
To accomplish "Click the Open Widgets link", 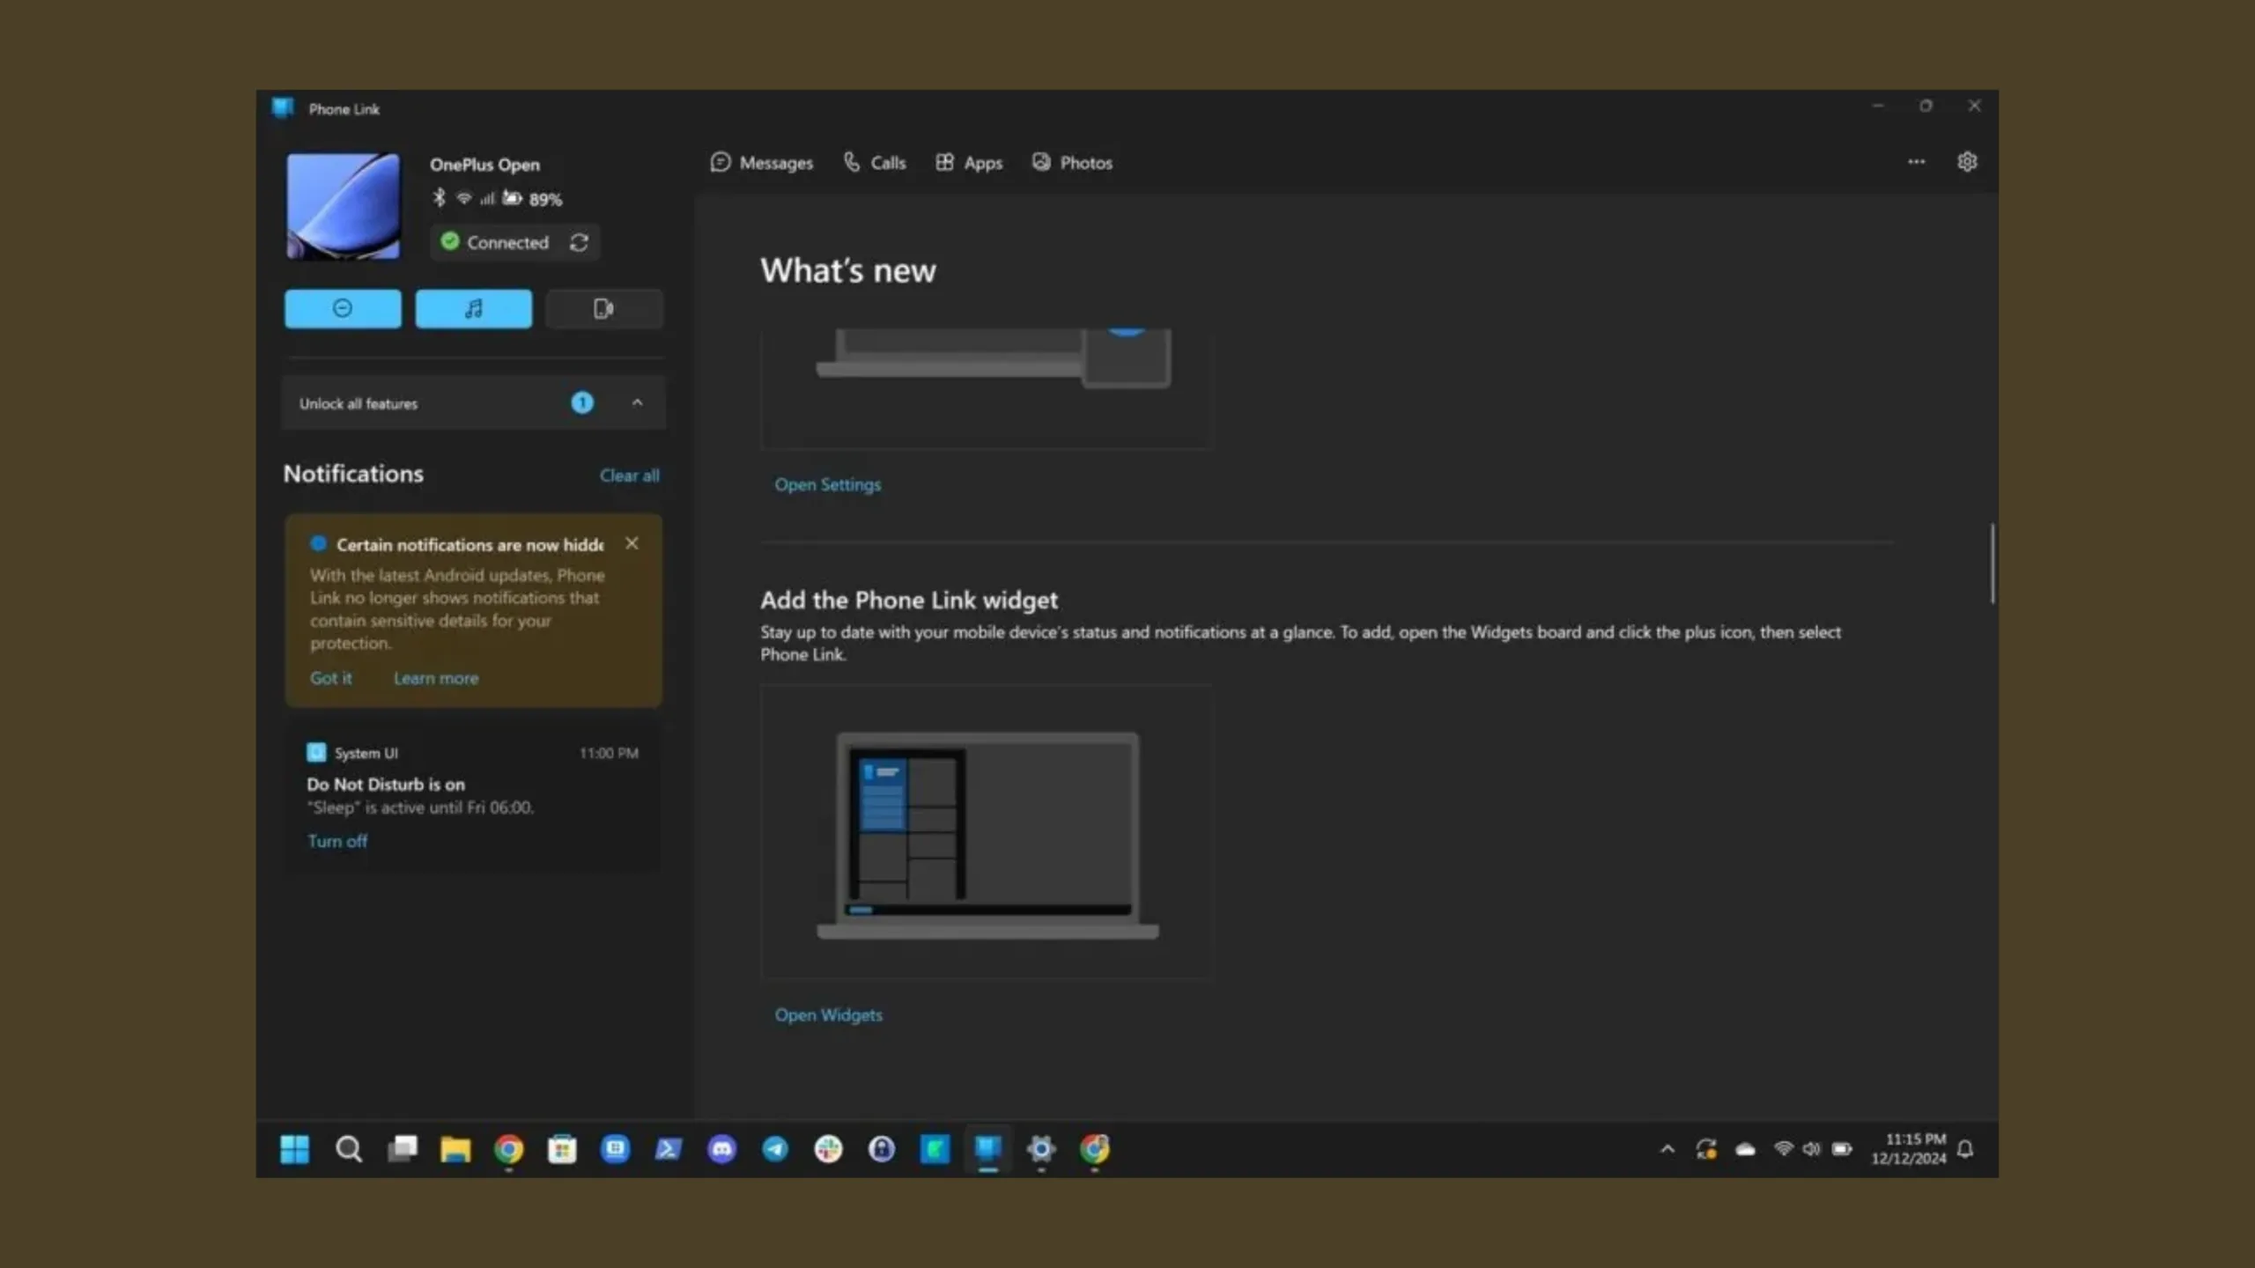I will click(828, 1015).
